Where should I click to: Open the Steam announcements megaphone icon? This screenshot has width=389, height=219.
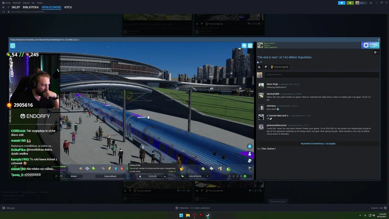(x=342, y=3)
